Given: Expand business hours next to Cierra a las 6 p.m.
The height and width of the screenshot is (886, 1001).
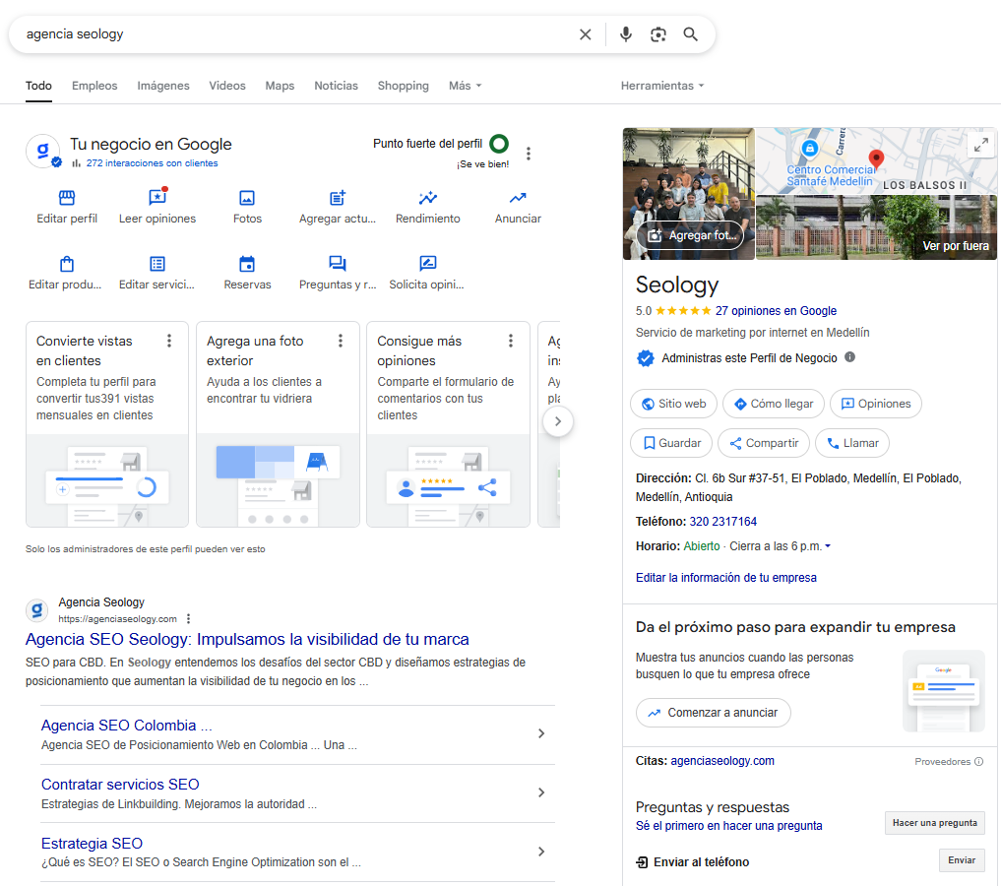Looking at the screenshot, I should click(x=828, y=546).
